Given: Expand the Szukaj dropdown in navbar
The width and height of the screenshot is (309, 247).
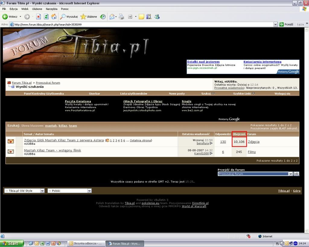Looking at the screenshot, I should (208, 93).
